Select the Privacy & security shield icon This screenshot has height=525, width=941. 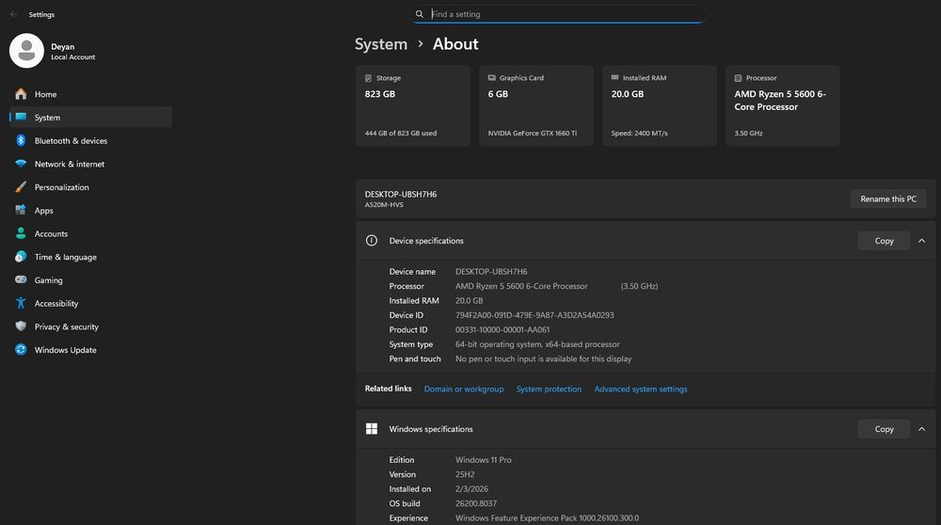(21, 326)
